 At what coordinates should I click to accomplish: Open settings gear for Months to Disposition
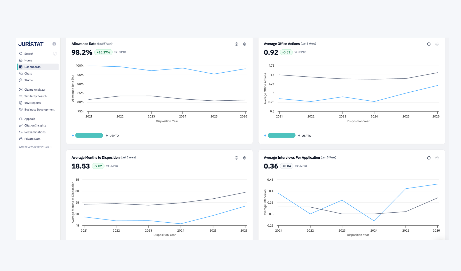pos(245,158)
